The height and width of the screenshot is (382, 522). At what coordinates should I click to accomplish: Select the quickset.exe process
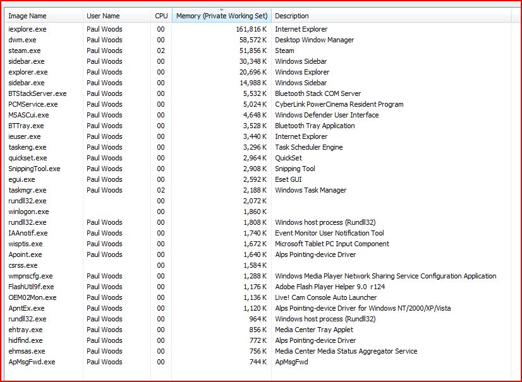pyautogui.click(x=28, y=158)
